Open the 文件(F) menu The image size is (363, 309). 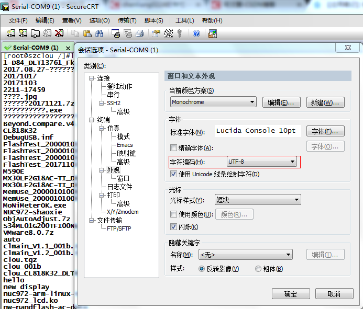coord(18,20)
